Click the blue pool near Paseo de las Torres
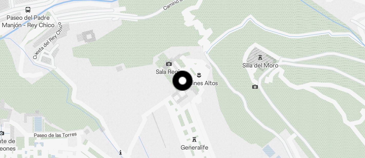365x158 pixels. pyautogui.click(x=38, y=124)
